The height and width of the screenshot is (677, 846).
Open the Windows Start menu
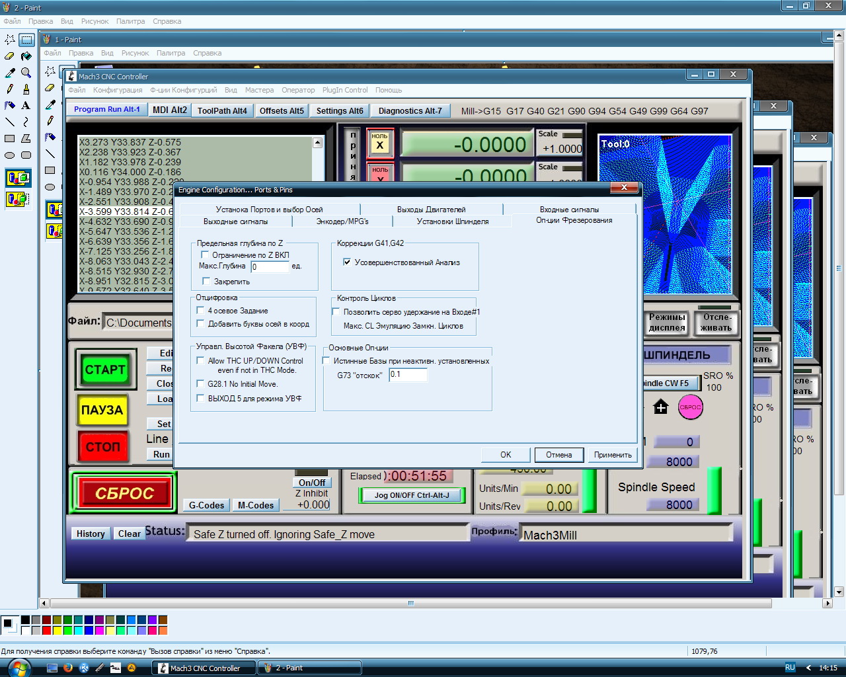[x=19, y=668]
